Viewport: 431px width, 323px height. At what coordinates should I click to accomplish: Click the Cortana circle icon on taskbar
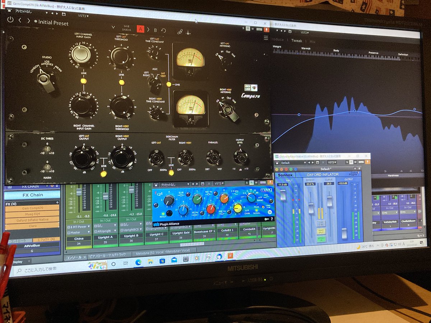click(x=113, y=264)
